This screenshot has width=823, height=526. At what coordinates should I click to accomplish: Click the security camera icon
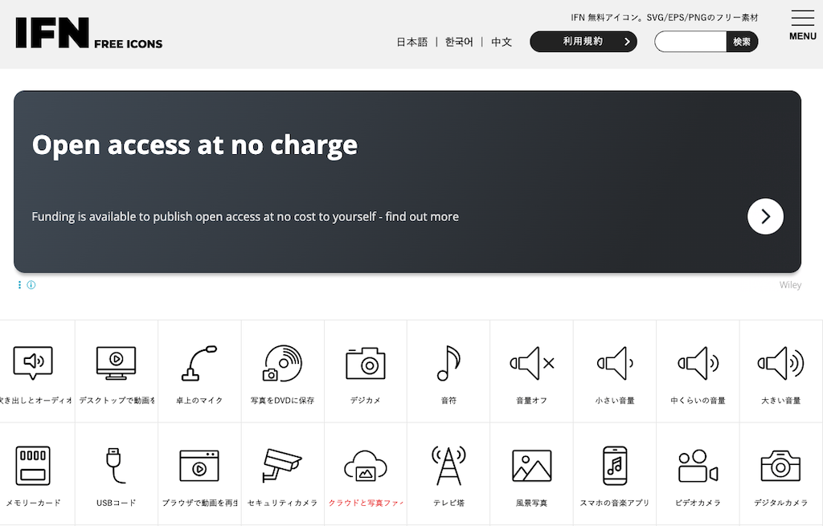(282, 466)
